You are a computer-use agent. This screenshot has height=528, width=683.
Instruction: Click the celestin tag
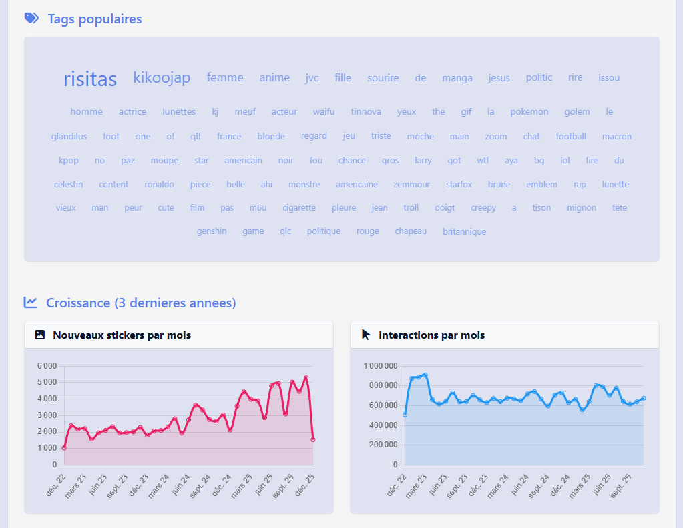pos(69,185)
